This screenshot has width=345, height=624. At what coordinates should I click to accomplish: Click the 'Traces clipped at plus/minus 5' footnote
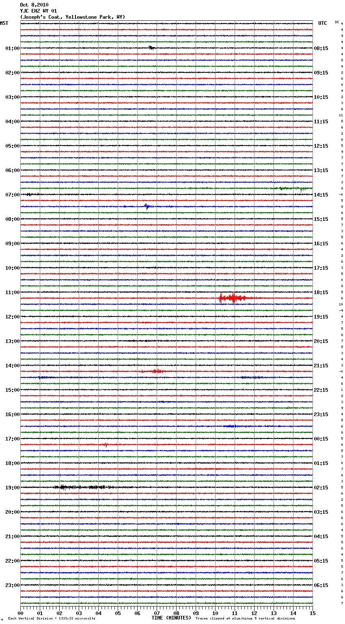tap(245, 619)
